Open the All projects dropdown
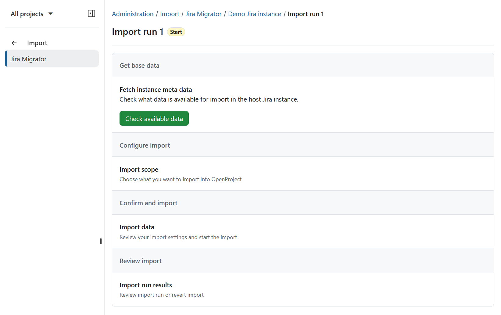 (x=32, y=14)
